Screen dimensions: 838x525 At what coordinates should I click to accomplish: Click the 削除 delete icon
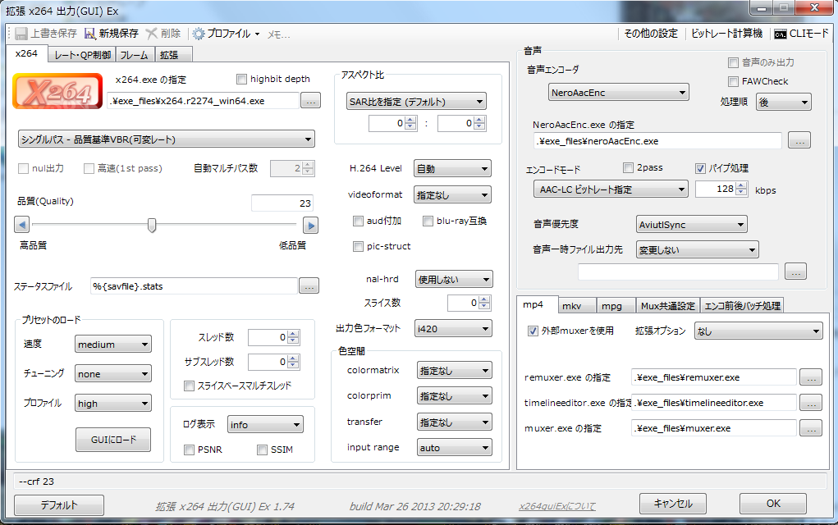point(152,34)
